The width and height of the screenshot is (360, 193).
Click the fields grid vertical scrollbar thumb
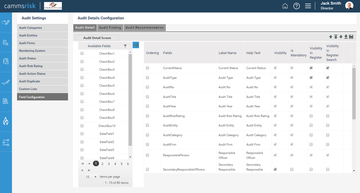[x=354, y=93]
